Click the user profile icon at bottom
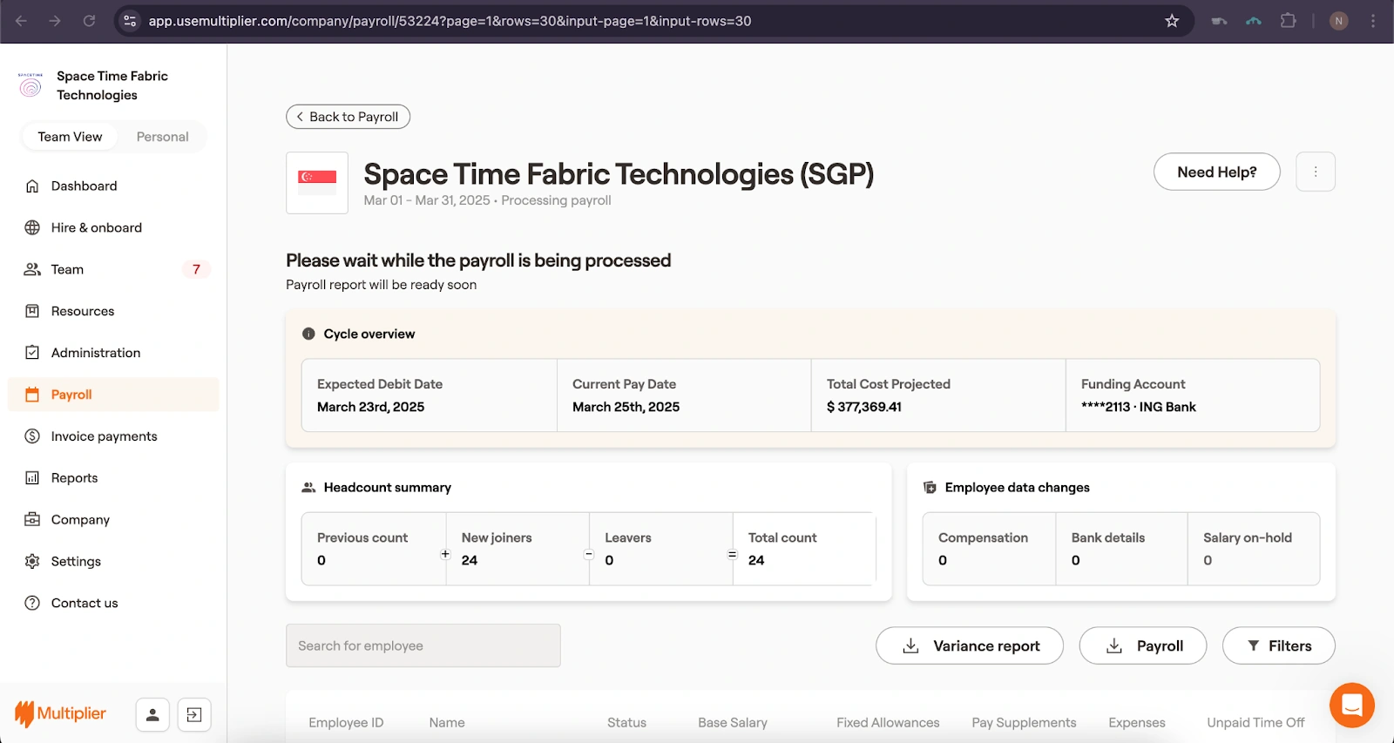Viewport: 1394px width, 743px height. coord(152,715)
